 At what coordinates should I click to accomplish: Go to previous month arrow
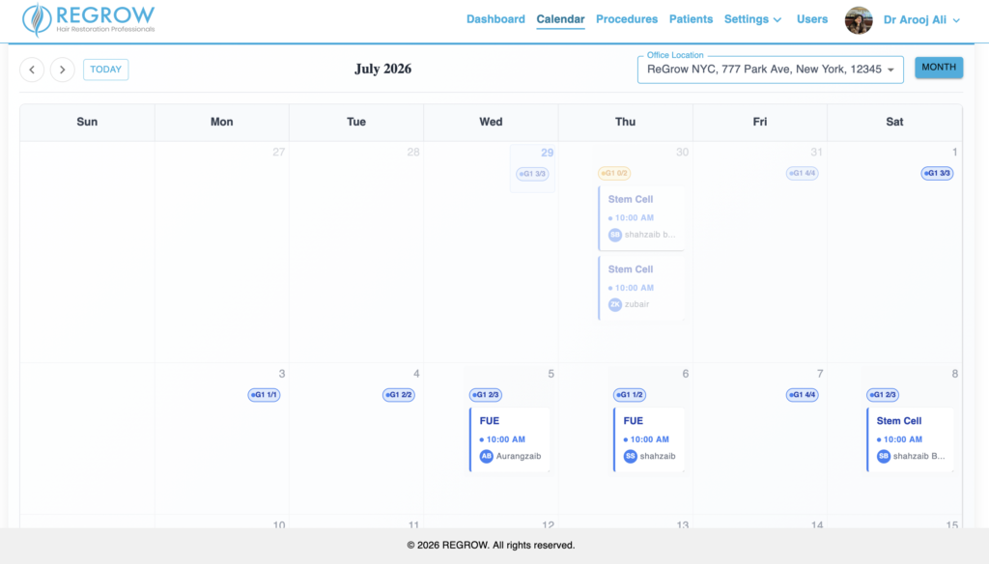(32, 70)
